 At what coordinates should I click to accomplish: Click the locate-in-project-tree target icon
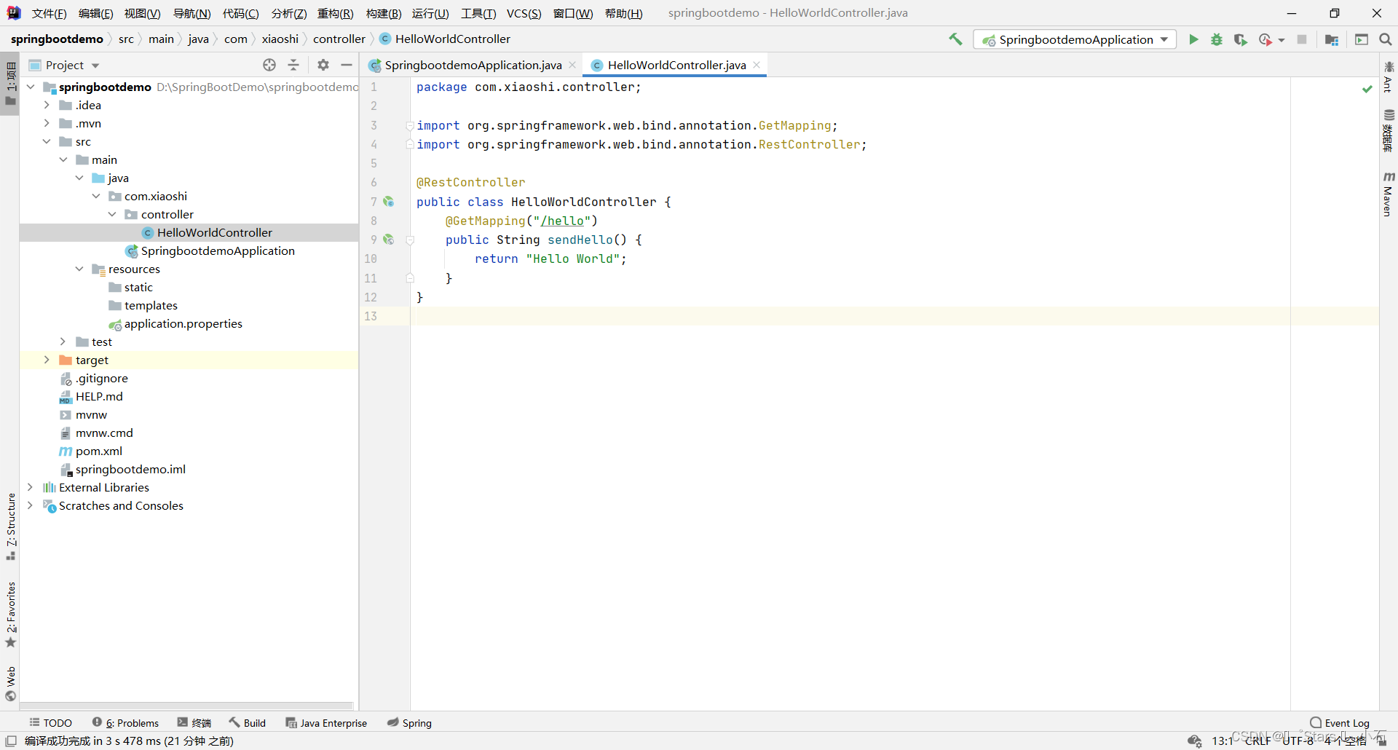[269, 65]
